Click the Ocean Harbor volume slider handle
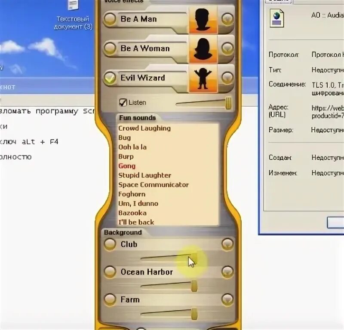The height and width of the screenshot is (330, 344). click(x=194, y=286)
